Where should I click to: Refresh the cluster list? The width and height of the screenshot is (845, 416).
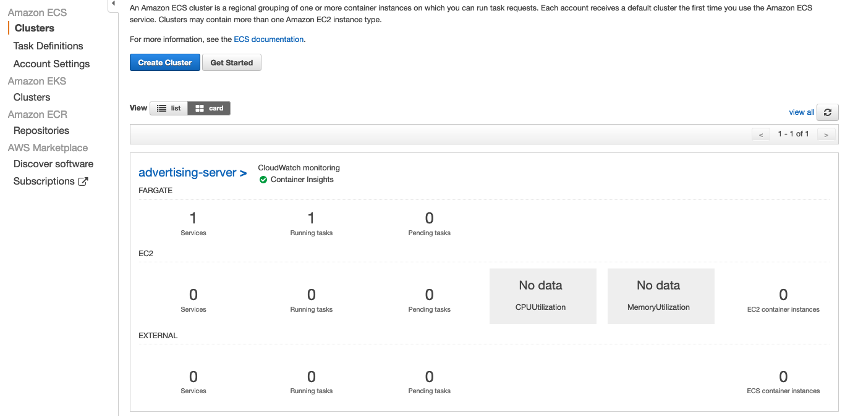point(827,112)
